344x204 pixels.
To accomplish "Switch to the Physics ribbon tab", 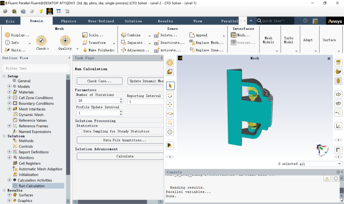I will (x=69, y=21).
